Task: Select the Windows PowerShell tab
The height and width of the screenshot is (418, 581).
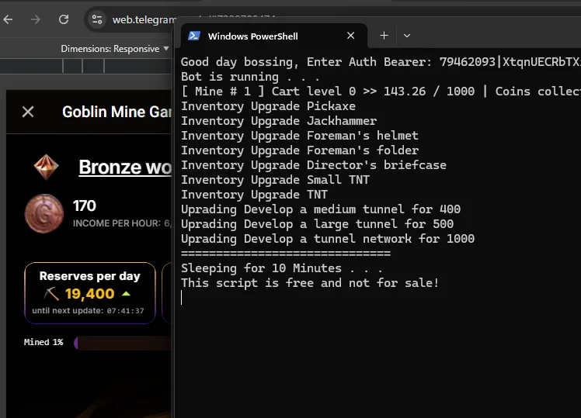Action: point(274,36)
